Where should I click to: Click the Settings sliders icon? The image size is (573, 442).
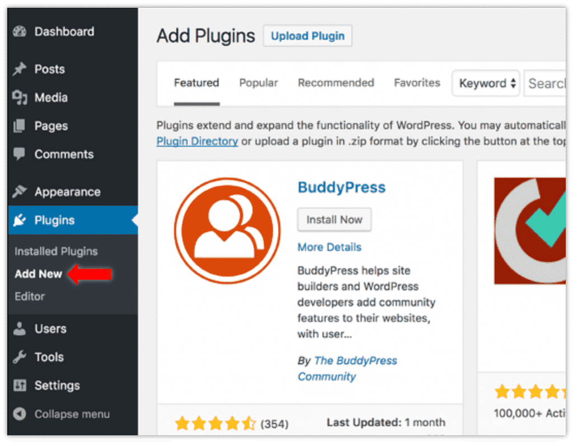pyautogui.click(x=20, y=385)
